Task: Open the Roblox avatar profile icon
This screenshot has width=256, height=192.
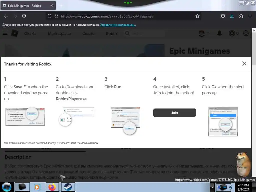Action: pos(202,33)
